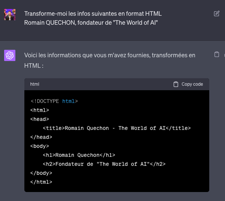This screenshot has height=201, width=225.
Task: Click the closing </head> tag line
Action: (41, 137)
